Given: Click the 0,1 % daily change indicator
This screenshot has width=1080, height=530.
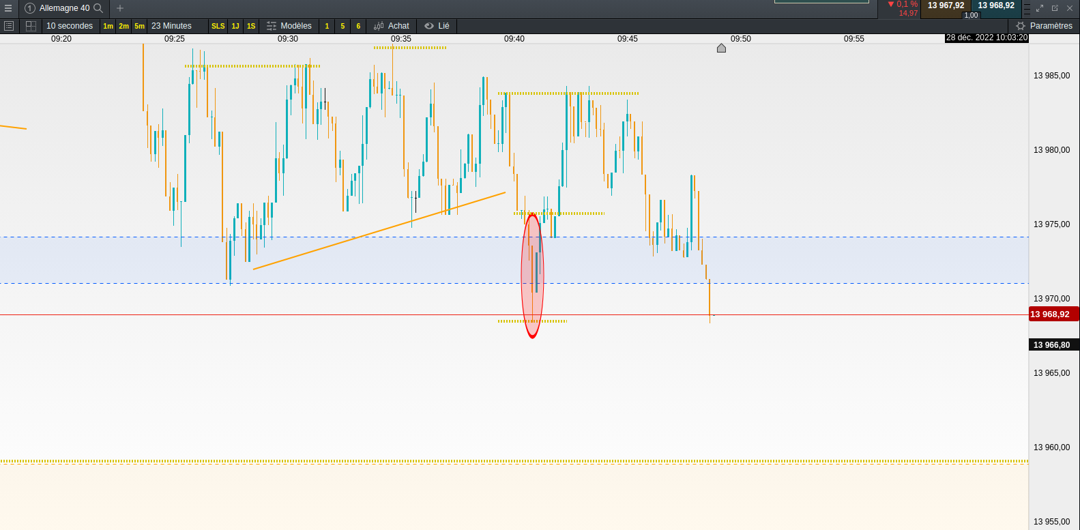Looking at the screenshot, I should coord(903,4).
